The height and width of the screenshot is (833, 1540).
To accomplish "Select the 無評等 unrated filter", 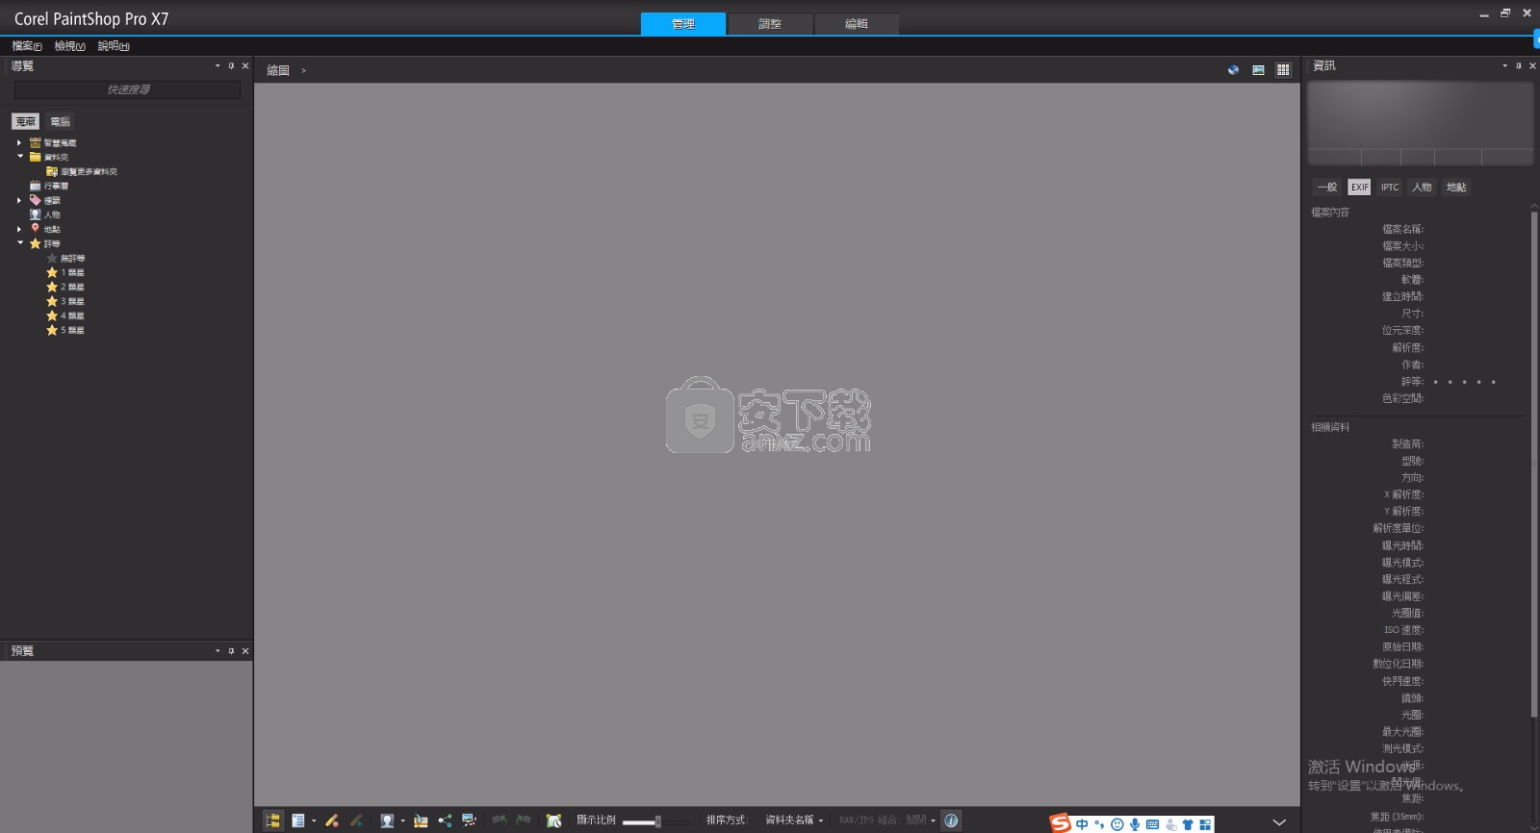I will pyautogui.click(x=72, y=259).
